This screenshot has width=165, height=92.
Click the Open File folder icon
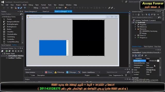16,8
